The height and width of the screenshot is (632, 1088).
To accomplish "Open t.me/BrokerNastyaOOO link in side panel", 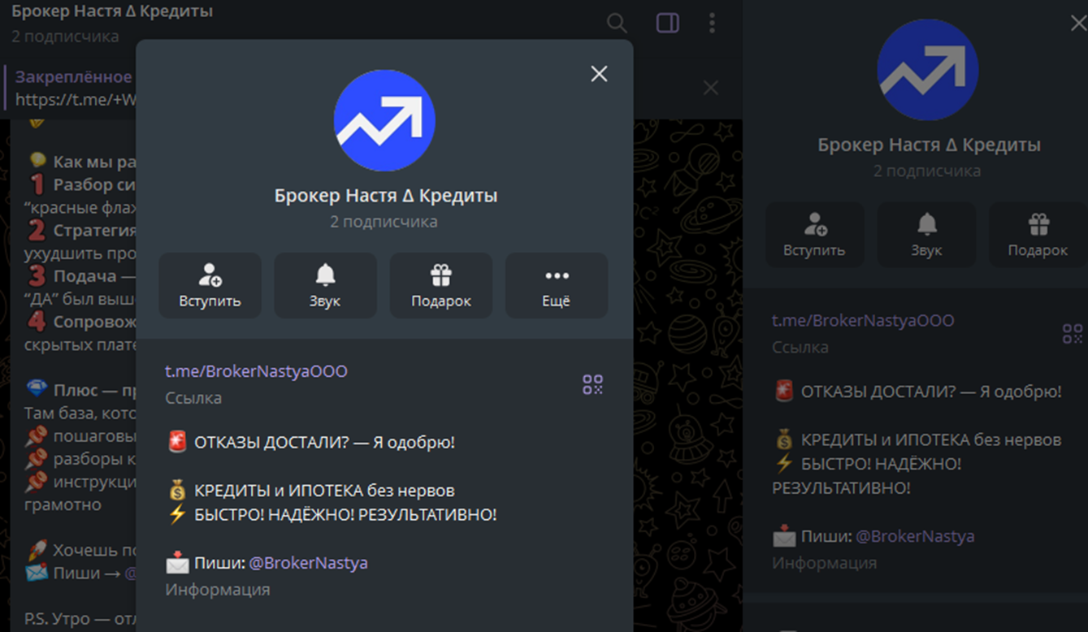I will coord(863,320).
